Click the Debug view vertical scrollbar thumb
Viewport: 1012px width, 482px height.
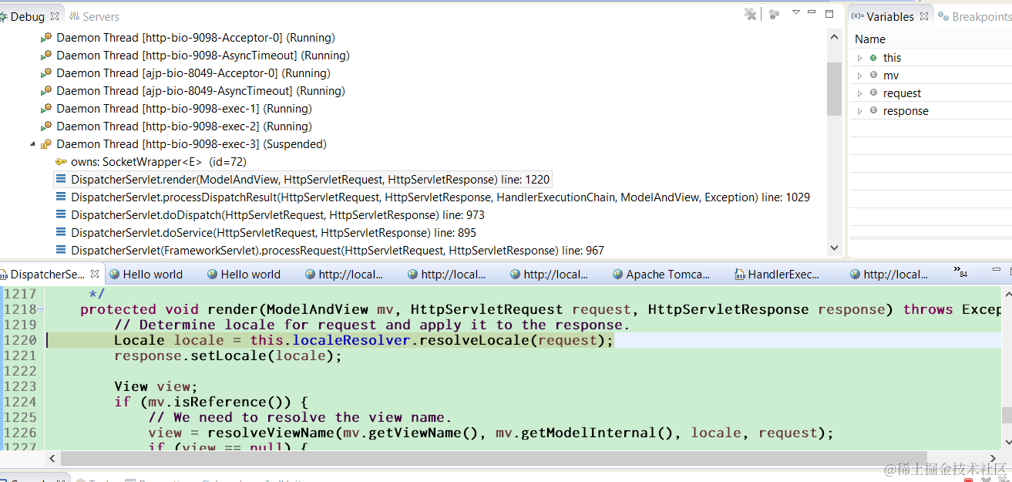[834, 88]
